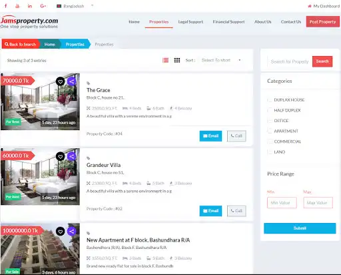Click the For Rent badge on The Grace
Viewport: 341px width, 275px height.
click(13, 121)
